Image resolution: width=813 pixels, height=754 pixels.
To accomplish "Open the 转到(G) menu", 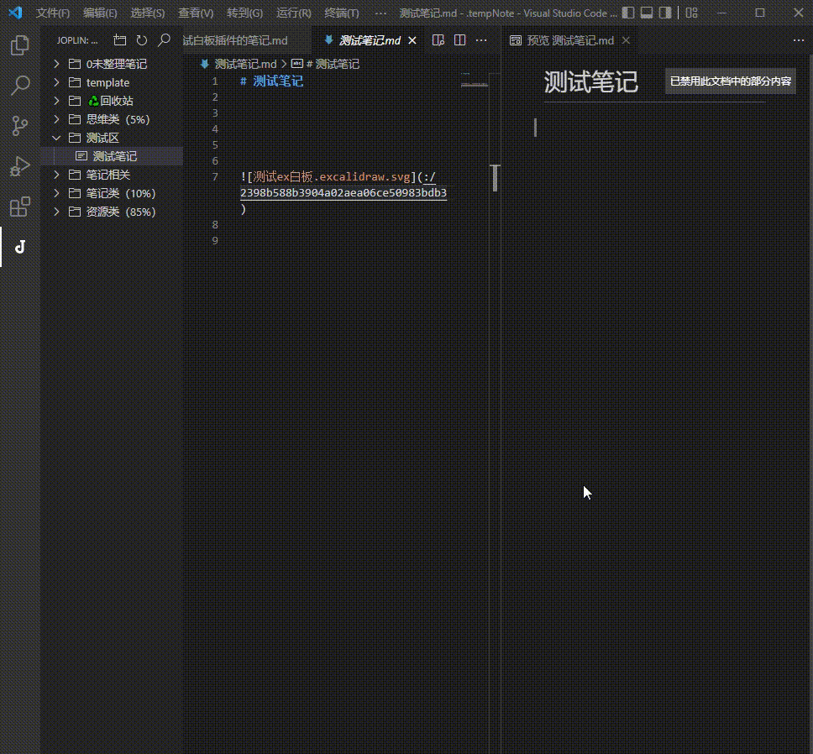I will tap(244, 13).
